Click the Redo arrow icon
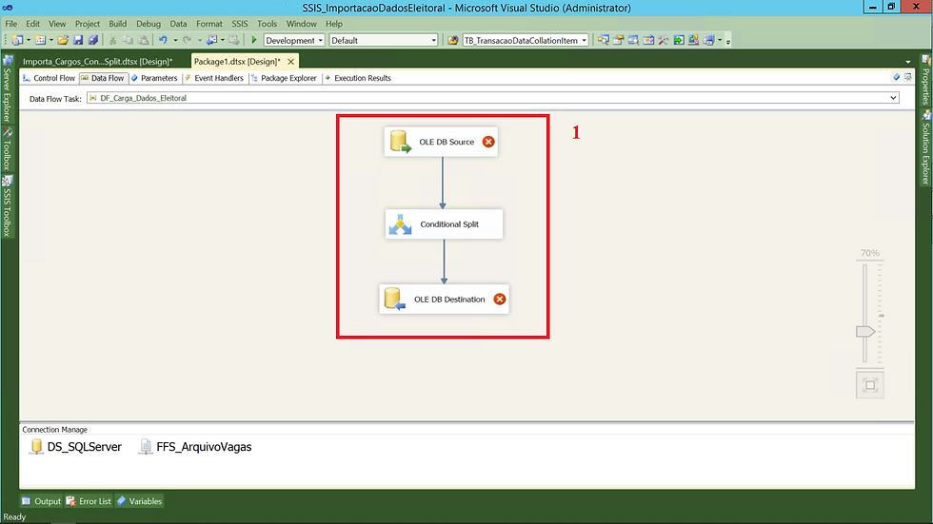 tap(187, 40)
